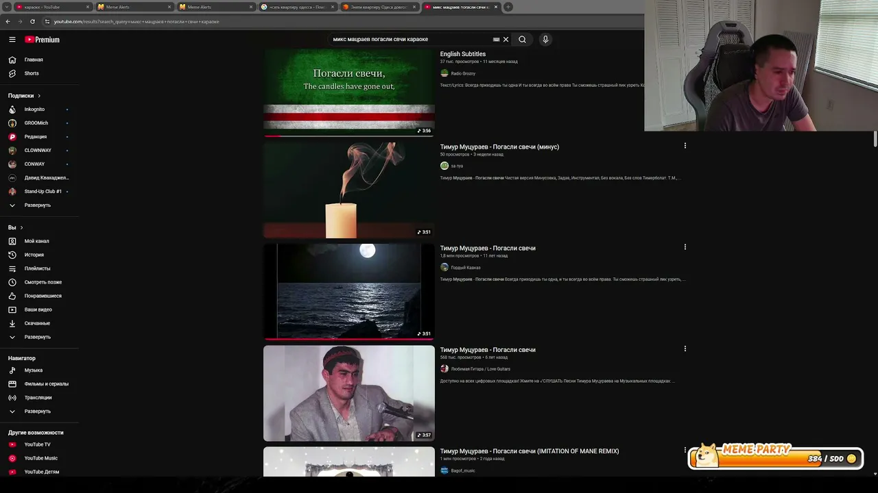The image size is (878, 493).
Task: Play the moon over sea thumbnail video
Action: (349, 292)
